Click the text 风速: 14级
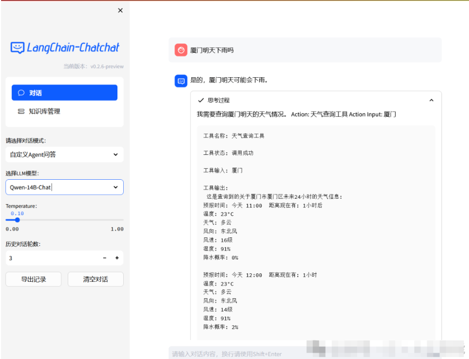The image size is (469, 359). click(x=218, y=309)
